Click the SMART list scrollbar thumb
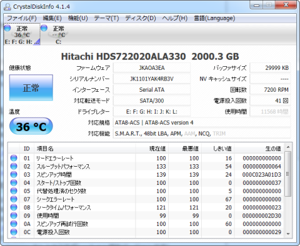The height and width of the screenshot is (246, 300). pos(288,174)
